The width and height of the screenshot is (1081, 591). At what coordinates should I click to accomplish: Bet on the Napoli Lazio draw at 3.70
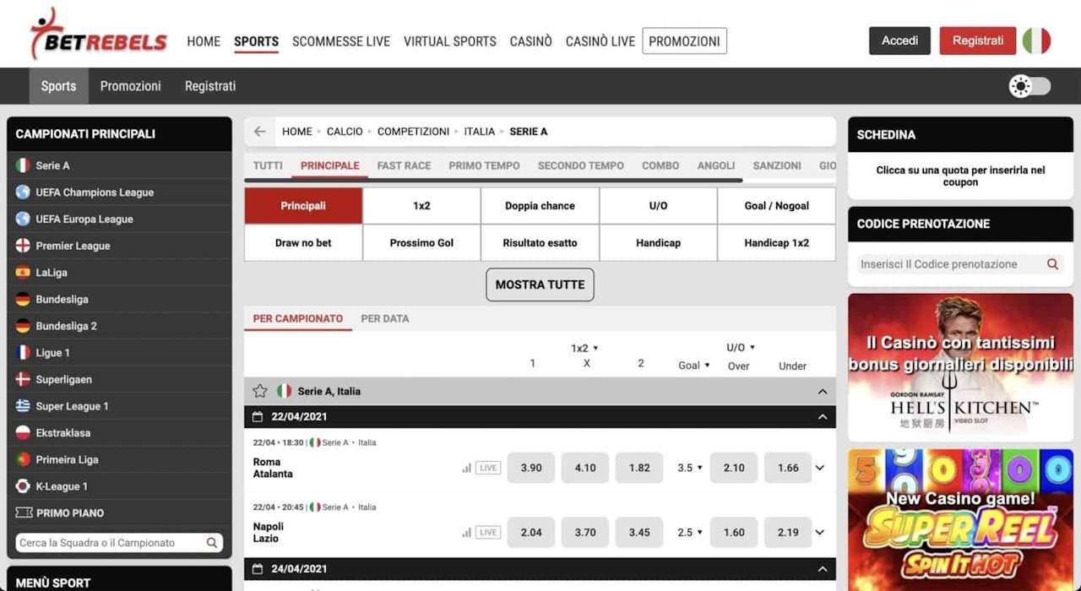(585, 533)
